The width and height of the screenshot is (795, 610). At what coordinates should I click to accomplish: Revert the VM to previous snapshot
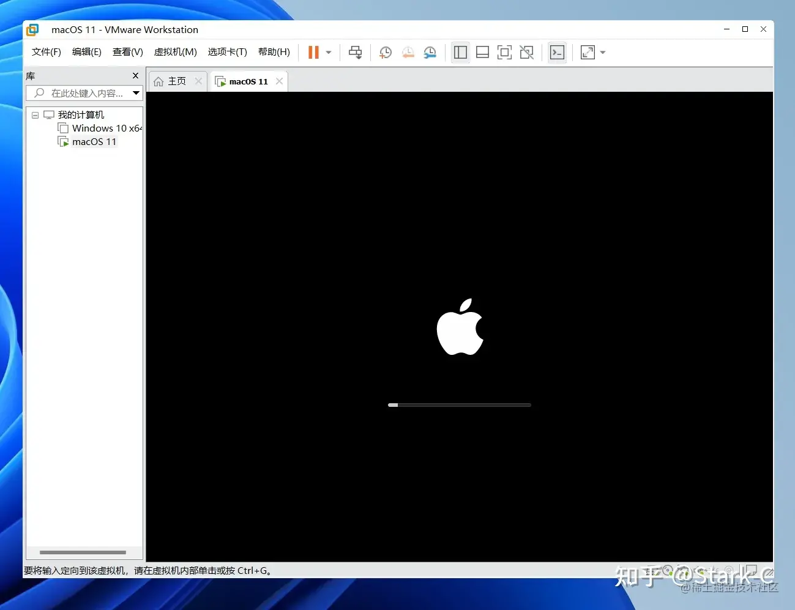408,53
